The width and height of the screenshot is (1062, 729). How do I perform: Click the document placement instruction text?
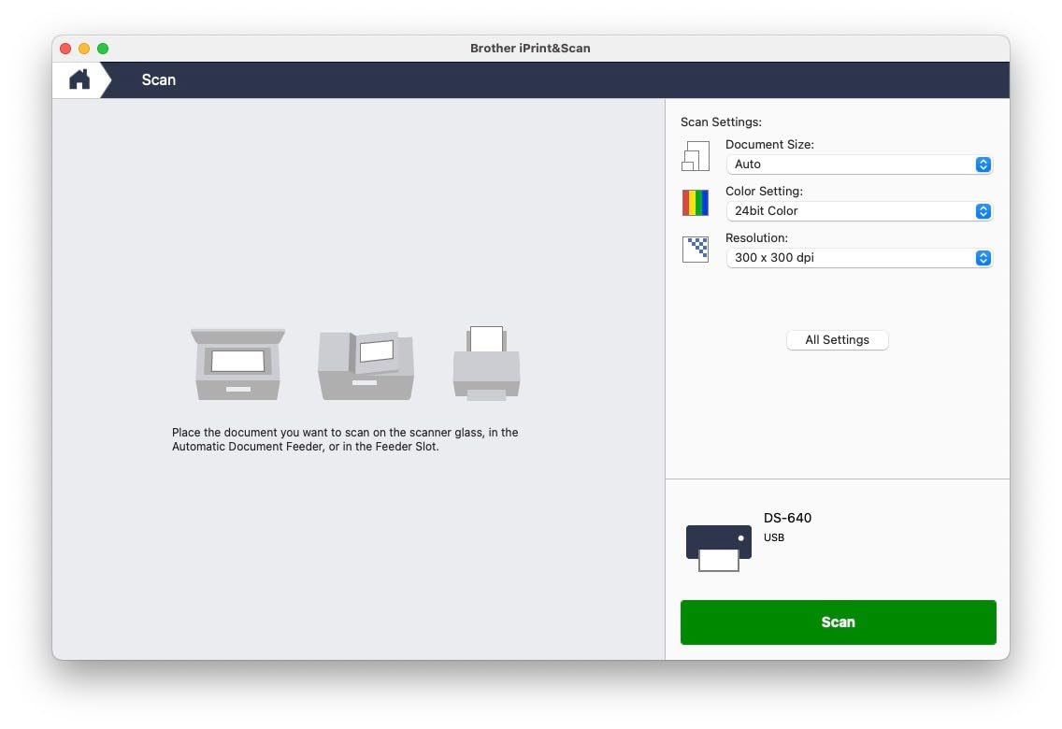[345, 439]
